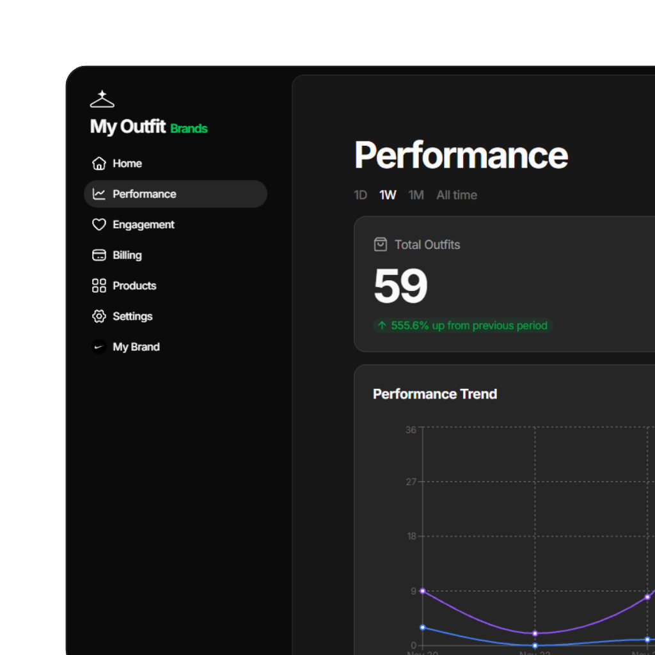
Task: Select the Engagement heart icon
Action: point(99,225)
